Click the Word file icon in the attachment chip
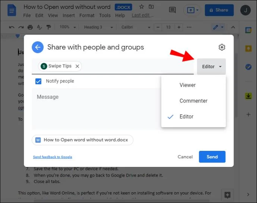Viewport: 257px width, 203px height. coord(38,140)
